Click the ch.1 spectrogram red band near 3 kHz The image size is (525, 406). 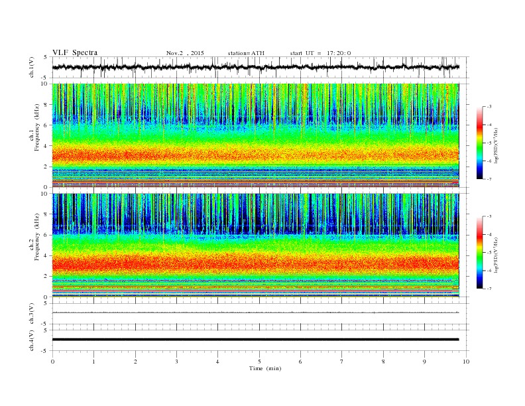(256, 155)
